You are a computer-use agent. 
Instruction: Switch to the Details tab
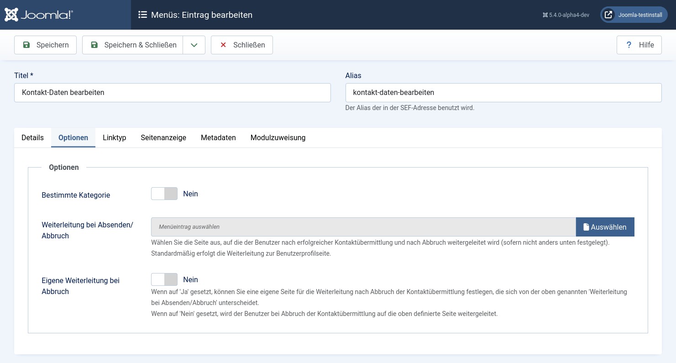(x=32, y=137)
